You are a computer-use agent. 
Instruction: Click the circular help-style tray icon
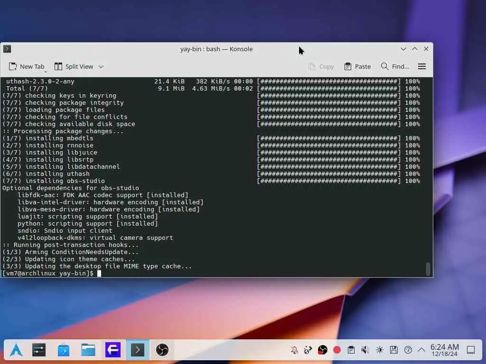[408, 350]
